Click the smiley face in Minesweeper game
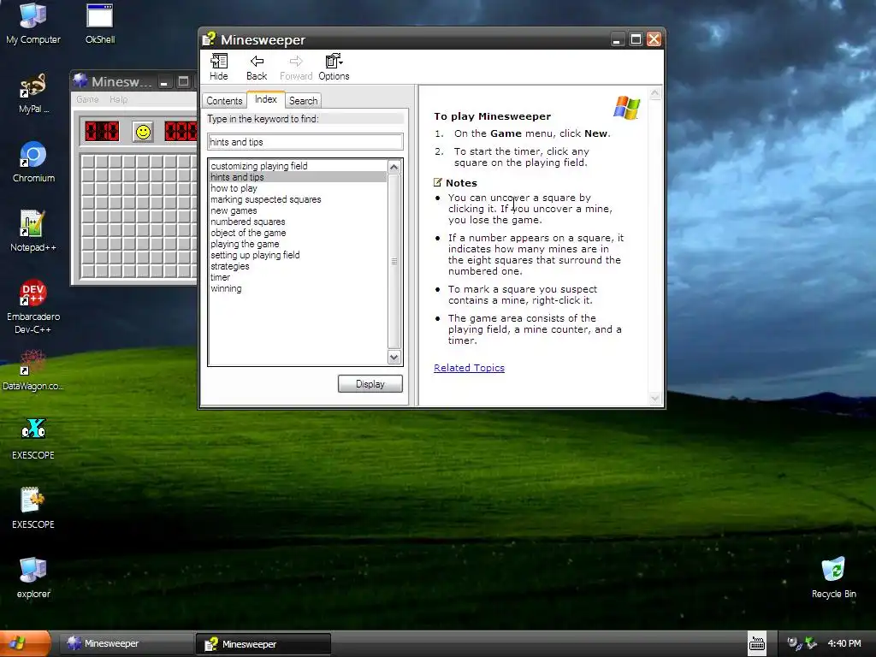The height and width of the screenshot is (657, 876). click(143, 132)
